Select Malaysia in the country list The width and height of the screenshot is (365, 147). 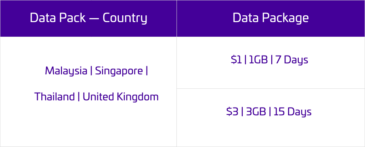66,71
